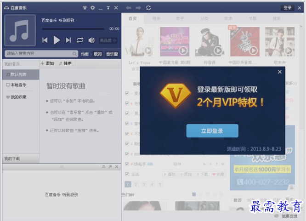Open the fifth album cover with bookshelf
Image resolution: width=306 pixels, height=221 pixels.
click(x=280, y=42)
